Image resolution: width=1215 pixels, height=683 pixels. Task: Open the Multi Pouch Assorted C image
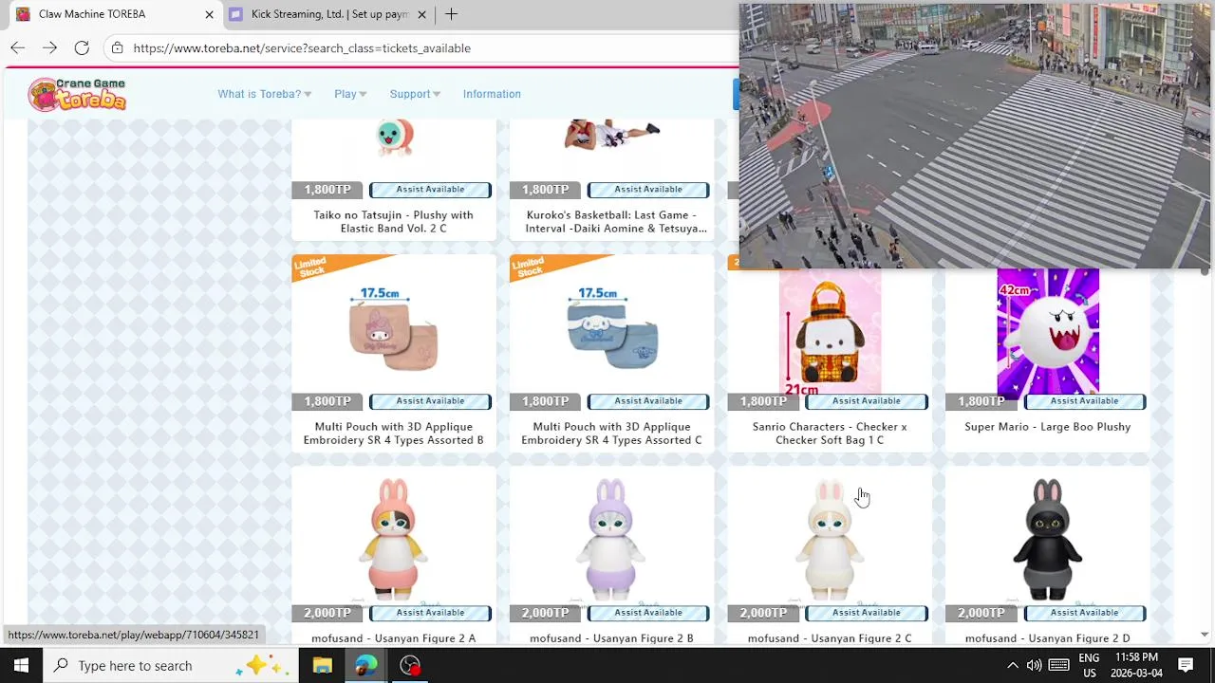pyautogui.click(x=611, y=330)
